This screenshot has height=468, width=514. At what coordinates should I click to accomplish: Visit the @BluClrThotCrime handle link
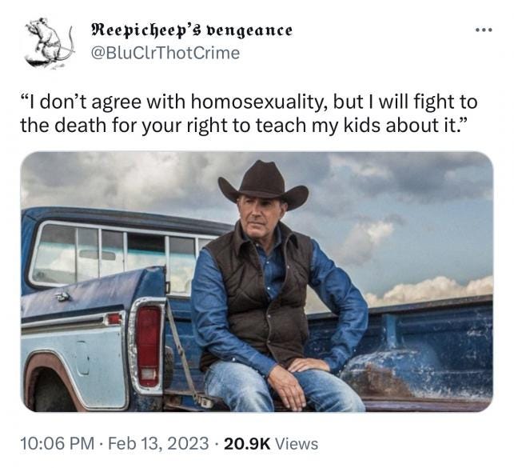[x=165, y=53]
